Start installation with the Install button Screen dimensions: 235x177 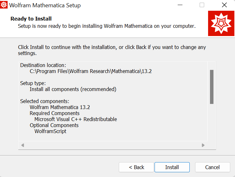coord(172,167)
